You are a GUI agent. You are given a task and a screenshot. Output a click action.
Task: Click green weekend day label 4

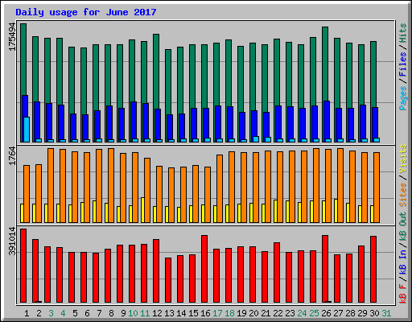point(63,313)
